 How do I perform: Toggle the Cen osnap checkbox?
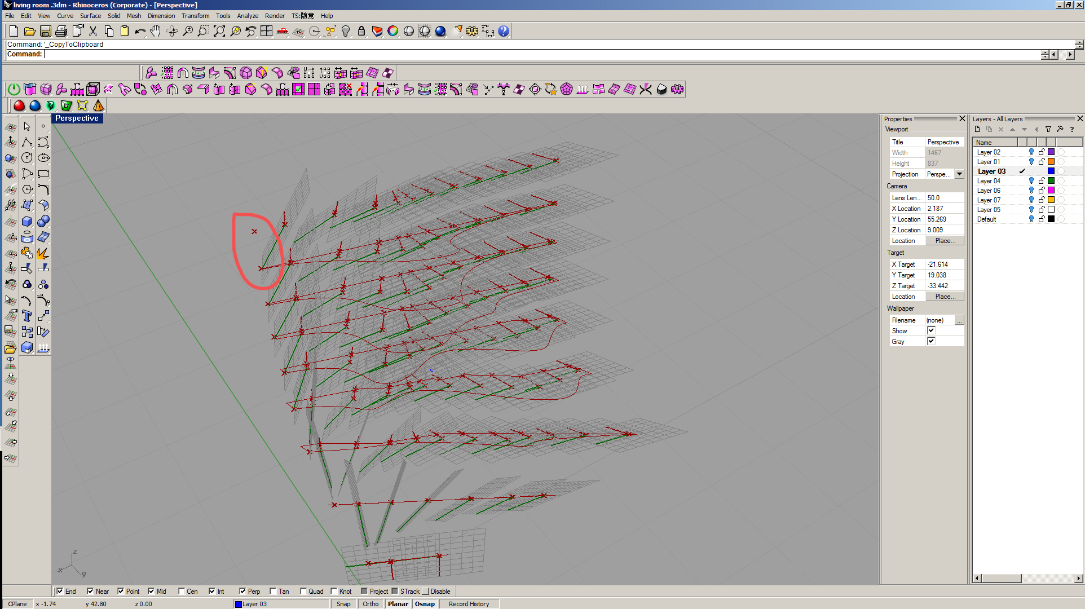[x=182, y=591]
